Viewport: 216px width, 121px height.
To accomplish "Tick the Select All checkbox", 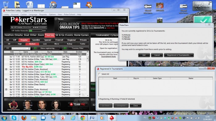I will pos(99,74).
